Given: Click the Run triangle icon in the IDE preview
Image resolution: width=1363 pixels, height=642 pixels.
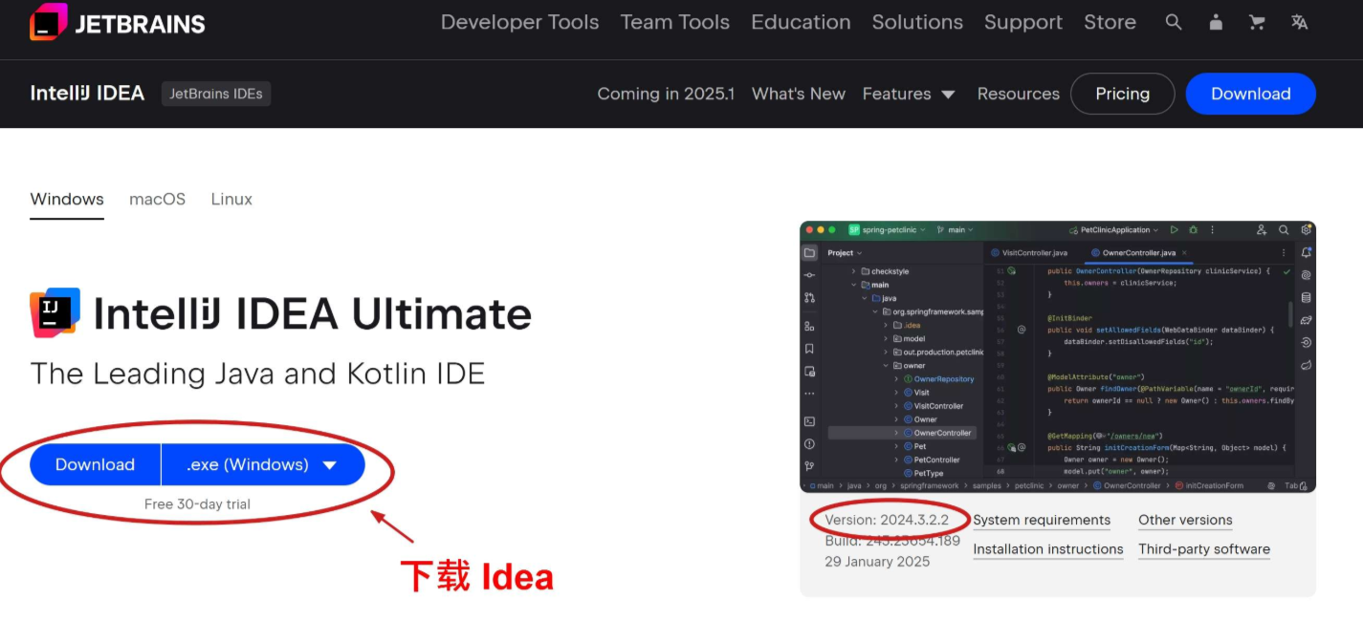Looking at the screenshot, I should tap(1175, 230).
